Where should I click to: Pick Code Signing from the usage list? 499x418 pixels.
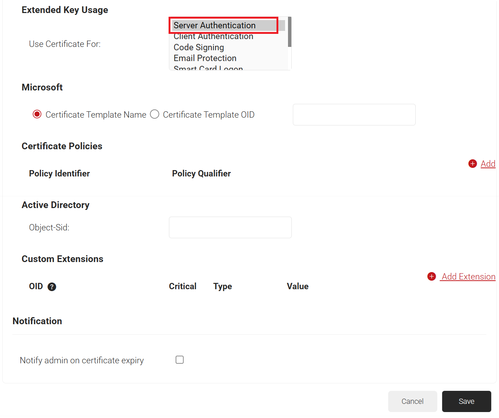point(199,47)
